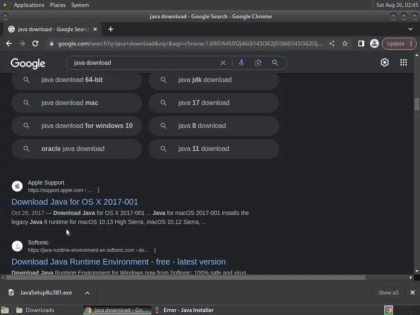Click into the java download search field

(145, 63)
